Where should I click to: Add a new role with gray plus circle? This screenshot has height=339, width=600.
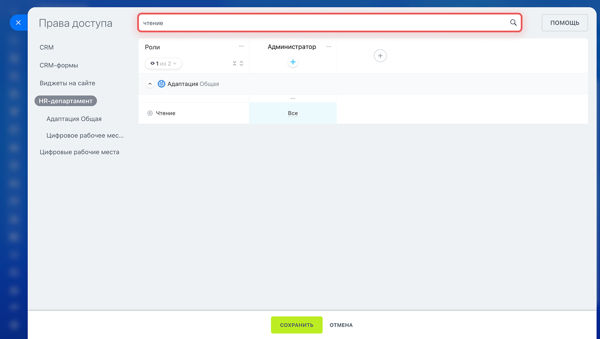[380, 56]
